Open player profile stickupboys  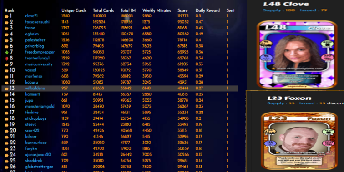35,118
